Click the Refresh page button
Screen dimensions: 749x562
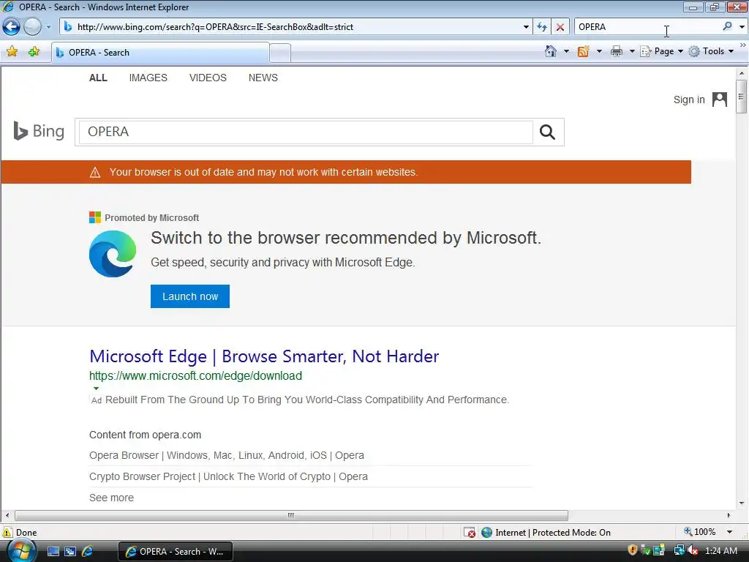pyautogui.click(x=542, y=27)
